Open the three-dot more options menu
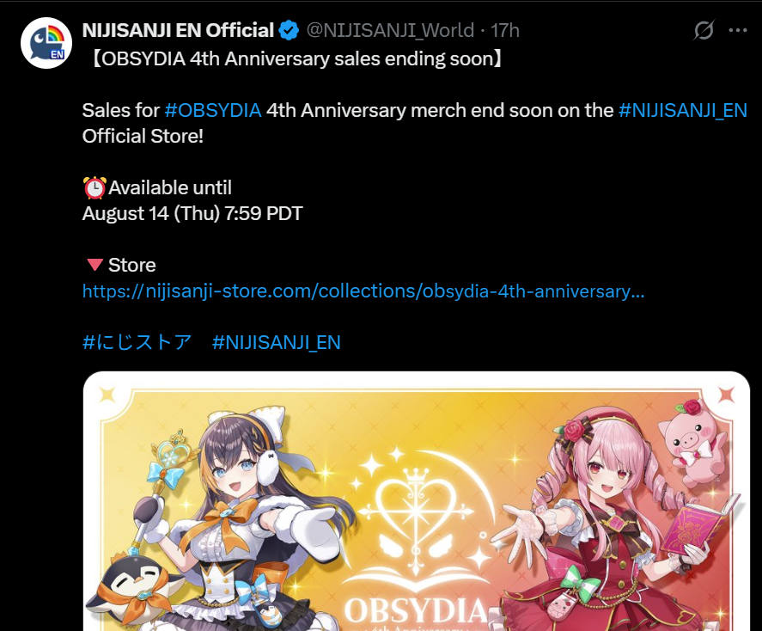Image resolution: width=762 pixels, height=631 pixels. click(737, 30)
